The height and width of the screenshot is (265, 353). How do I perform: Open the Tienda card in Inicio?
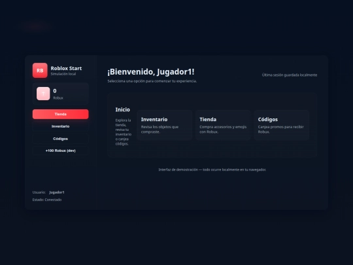tap(223, 125)
